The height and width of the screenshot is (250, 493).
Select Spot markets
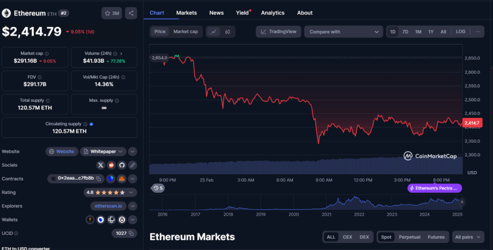tap(386, 237)
